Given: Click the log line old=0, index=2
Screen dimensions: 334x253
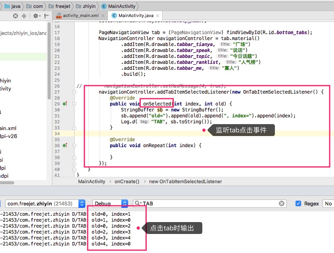Looking at the screenshot, I should pos(111,226).
